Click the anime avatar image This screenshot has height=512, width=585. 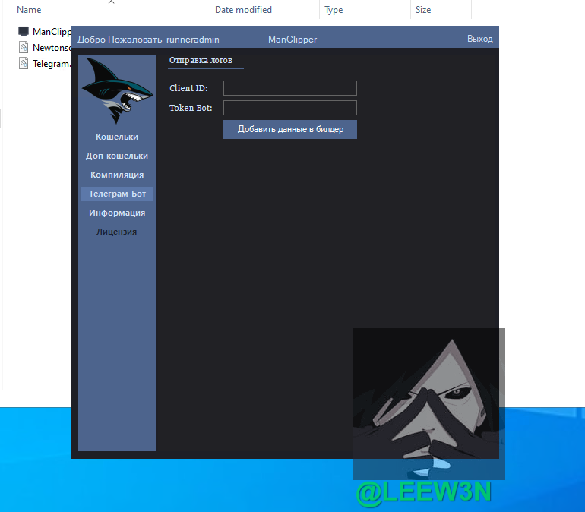428,403
